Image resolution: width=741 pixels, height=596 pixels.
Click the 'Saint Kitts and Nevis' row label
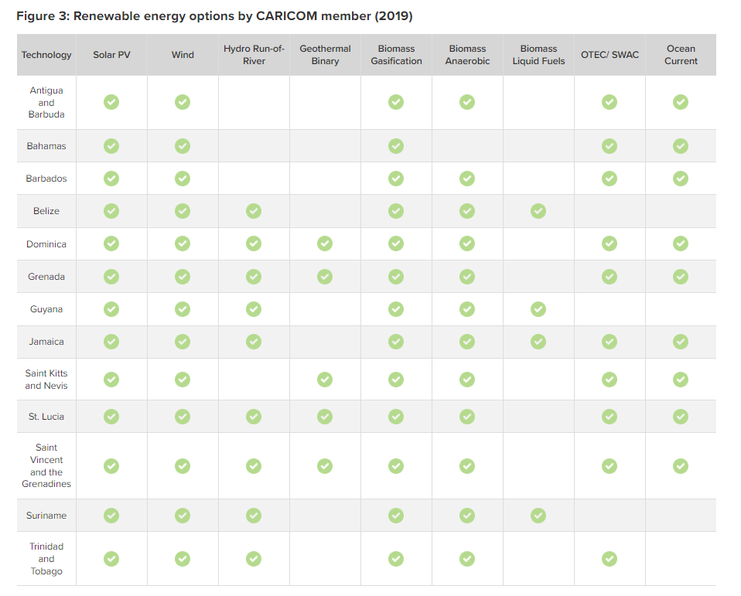click(46, 380)
